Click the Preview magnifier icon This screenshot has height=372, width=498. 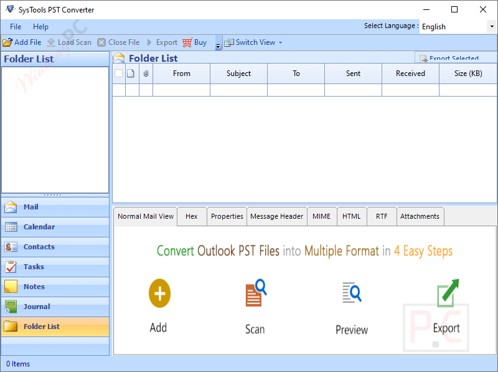pyautogui.click(x=352, y=292)
